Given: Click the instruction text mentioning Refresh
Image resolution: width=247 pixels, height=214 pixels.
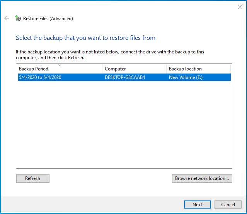Looking at the screenshot, I should [x=110, y=55].
